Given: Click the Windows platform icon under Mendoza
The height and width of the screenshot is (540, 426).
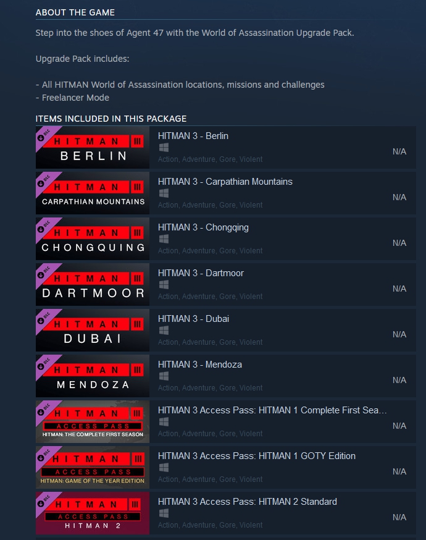Looking at the screenshot, I should point(164,376).
